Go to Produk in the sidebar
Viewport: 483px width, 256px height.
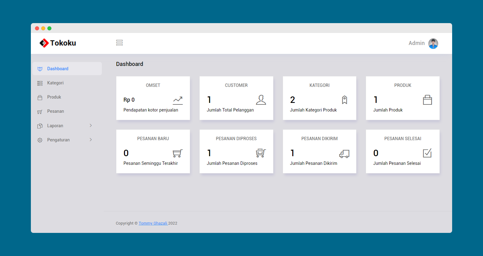click(54, 97)
